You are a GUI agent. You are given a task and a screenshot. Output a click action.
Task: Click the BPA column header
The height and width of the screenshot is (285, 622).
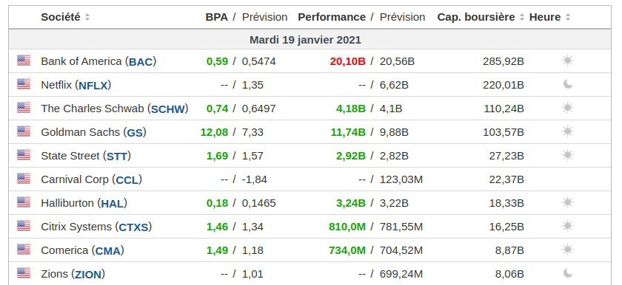coord(216,18)
